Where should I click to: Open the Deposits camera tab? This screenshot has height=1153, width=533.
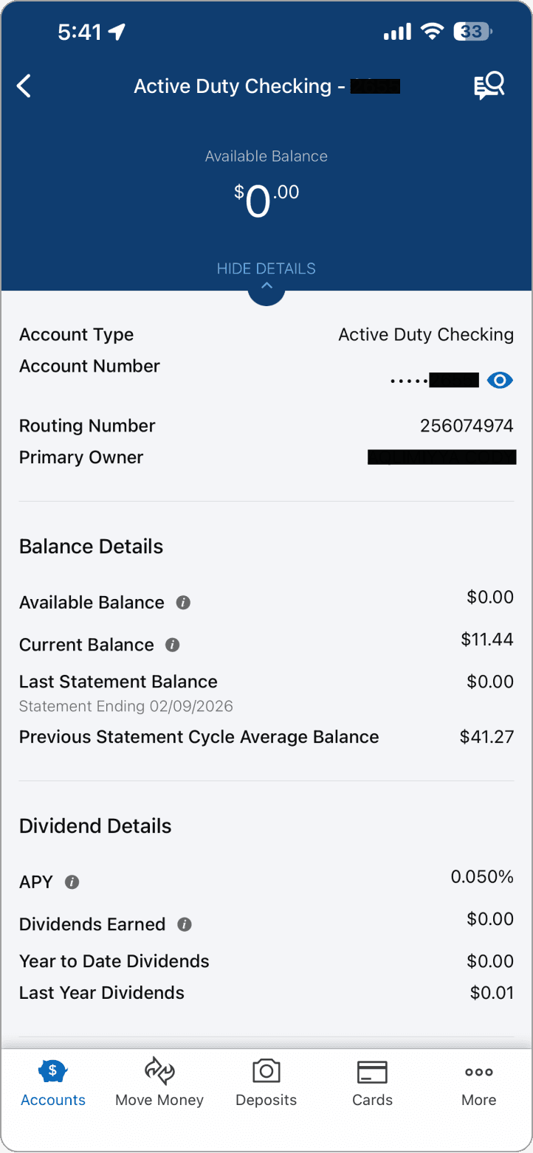click(266, 1083)
